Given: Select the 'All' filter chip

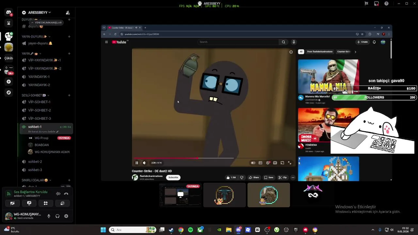Looking at the screenshot, I should [301, 52].
